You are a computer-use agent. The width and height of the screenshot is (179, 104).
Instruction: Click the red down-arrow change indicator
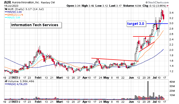[x=167, y=6]
